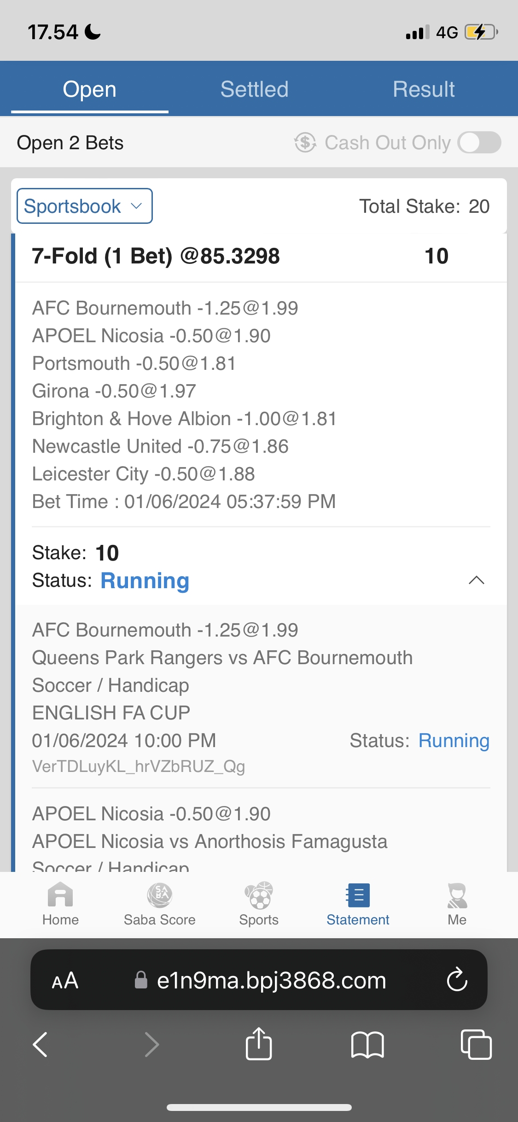The height and width of the screenshot is (1122, 518).
Task: Open Safari bookmarks book icon
Action: click(x=367, y=1044)
